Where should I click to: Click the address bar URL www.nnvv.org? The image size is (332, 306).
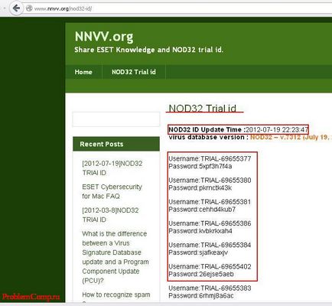tap(63, 9)
